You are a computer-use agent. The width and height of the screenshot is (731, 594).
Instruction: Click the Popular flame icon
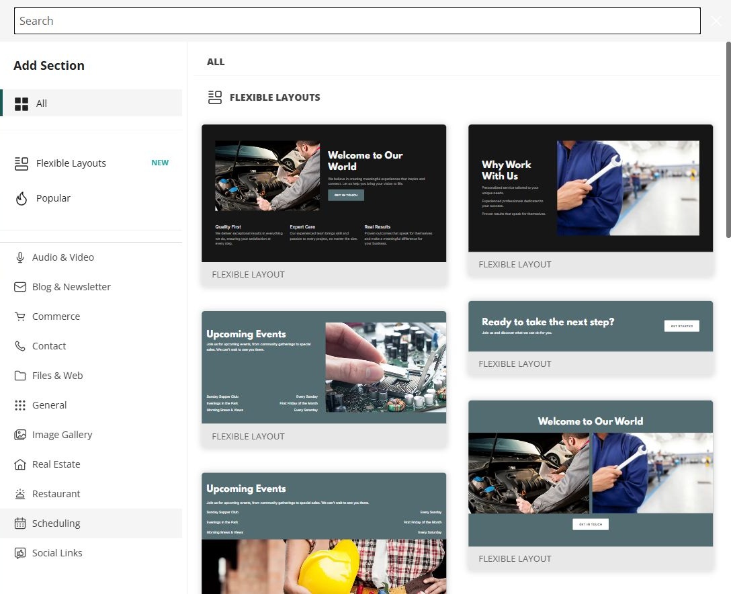pyautogui.click(x=21, y=199)
